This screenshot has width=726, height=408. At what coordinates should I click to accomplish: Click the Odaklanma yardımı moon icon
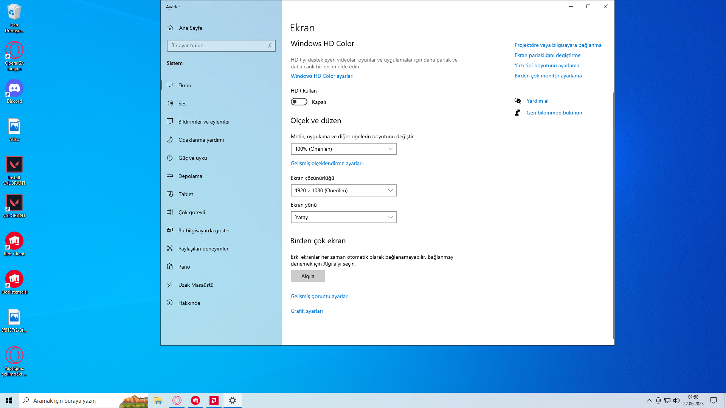coord(170,139)
